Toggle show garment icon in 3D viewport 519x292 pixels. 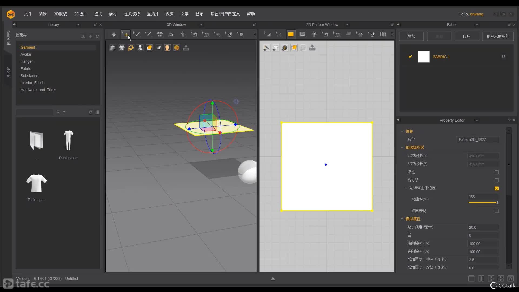[x=122, y=48]
